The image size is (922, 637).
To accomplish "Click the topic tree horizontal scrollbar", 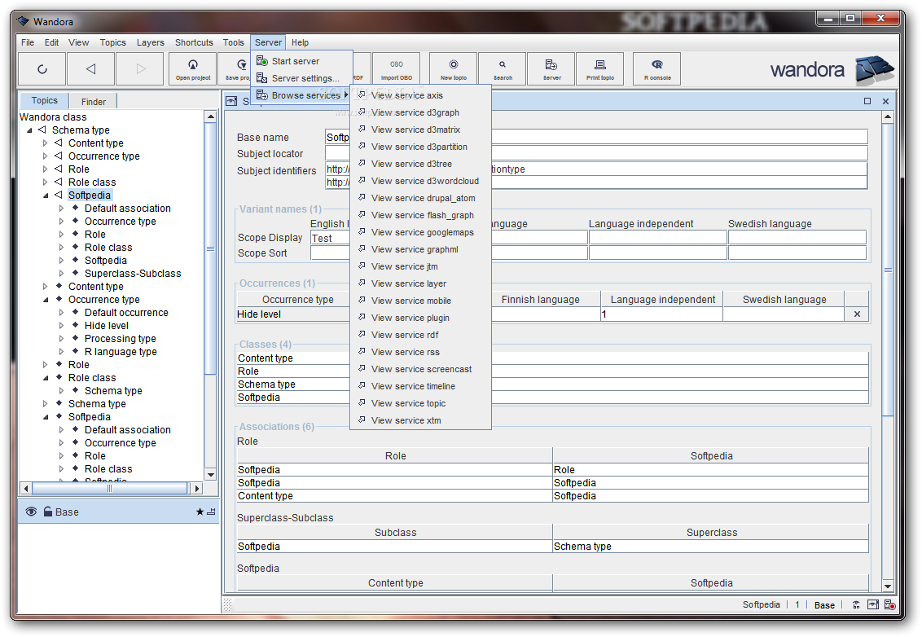I will click(x=109, y=488).
